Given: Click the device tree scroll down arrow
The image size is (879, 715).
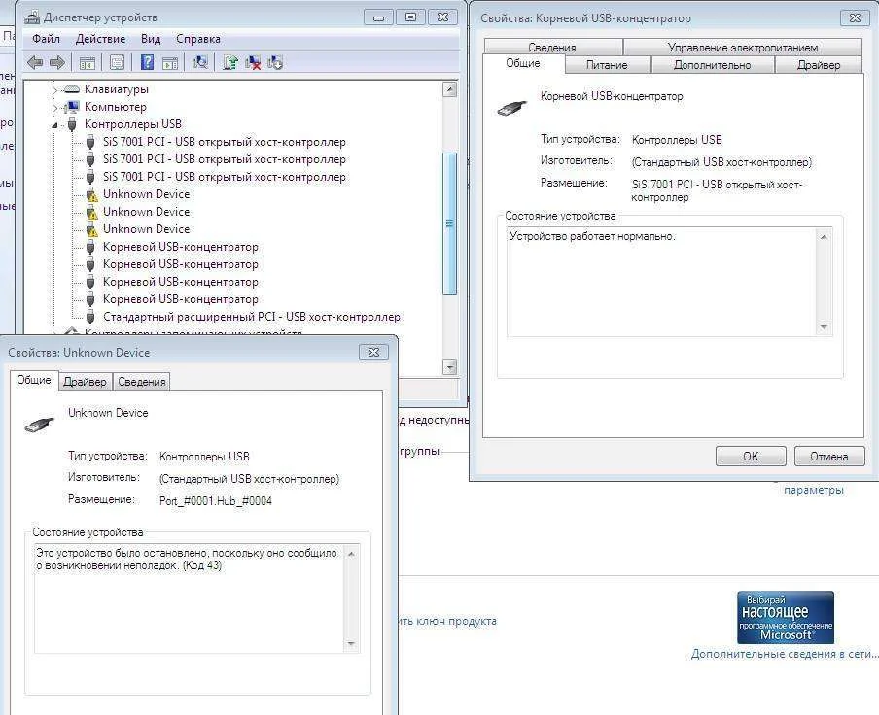Looking at the screenshot, I should [x=449, y=367].
